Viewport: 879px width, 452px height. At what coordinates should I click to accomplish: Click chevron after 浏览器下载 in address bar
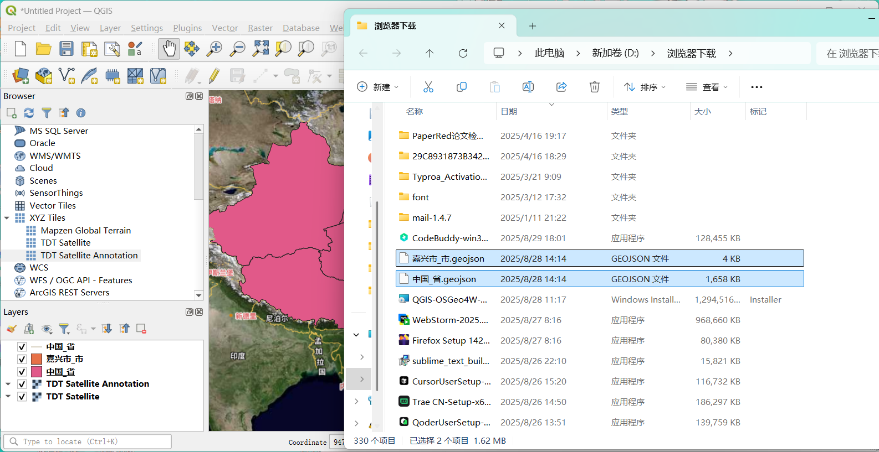point(730,53)
